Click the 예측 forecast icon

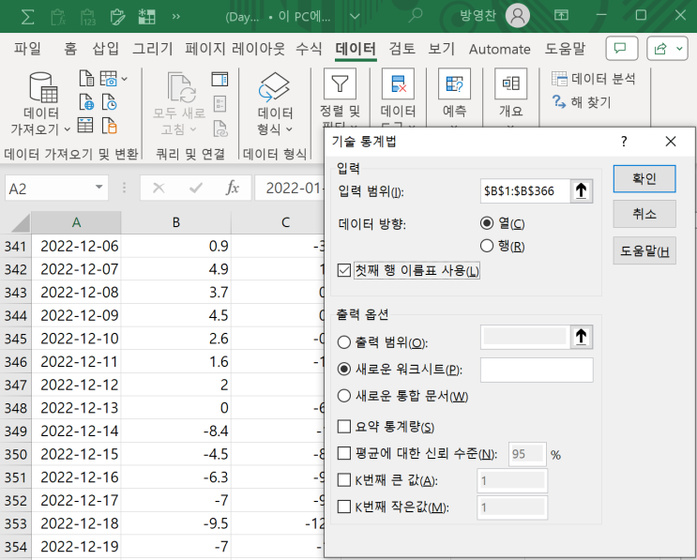(x=454, y=85)
